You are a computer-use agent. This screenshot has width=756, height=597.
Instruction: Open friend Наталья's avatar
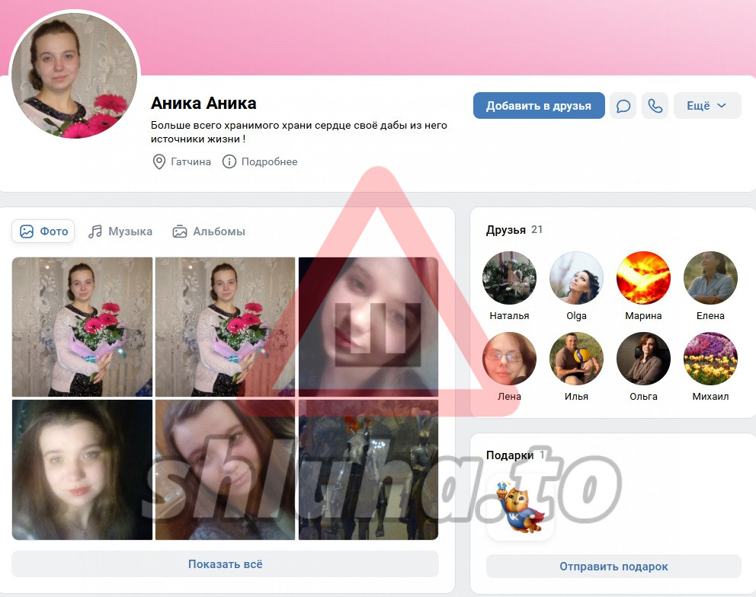(x=509, y=279)
